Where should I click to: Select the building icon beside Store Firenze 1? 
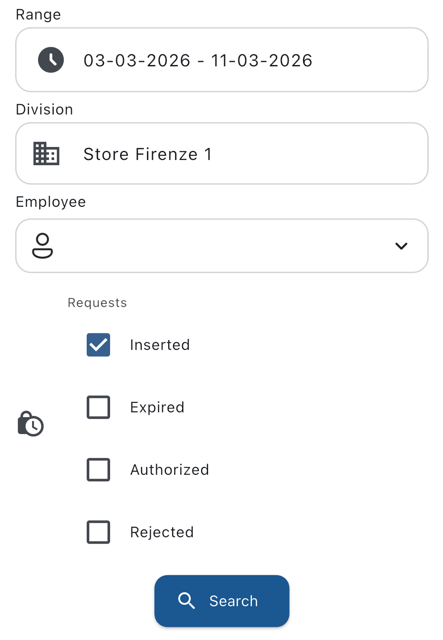[46, 153]
